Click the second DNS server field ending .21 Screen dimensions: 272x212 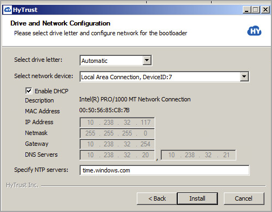click(x=198, y=155)
